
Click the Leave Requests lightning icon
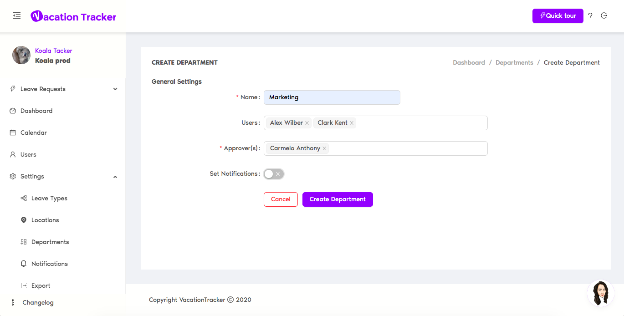click(13, 89)
